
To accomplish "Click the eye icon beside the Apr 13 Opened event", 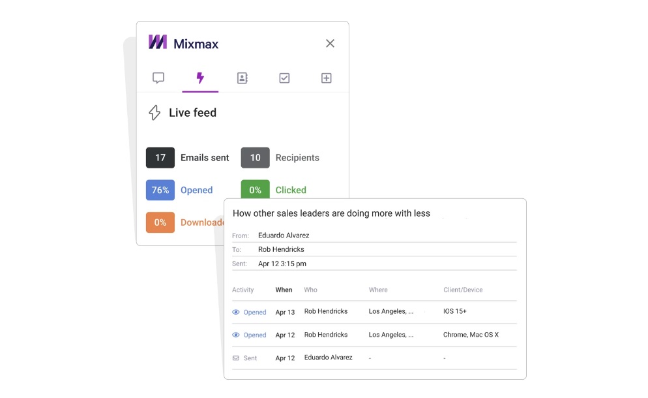I will click(236, 312).
